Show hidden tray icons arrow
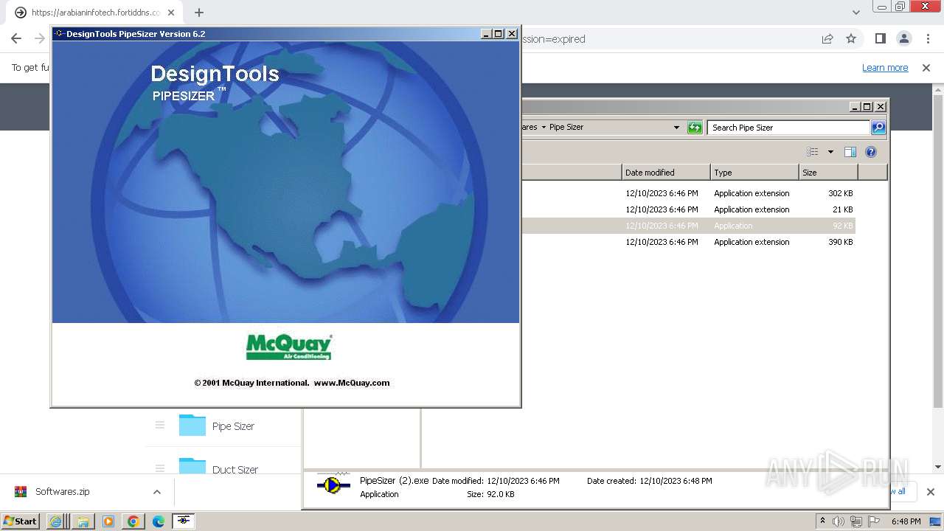Screen dimensions: 944x531 (x=822, y=521)
